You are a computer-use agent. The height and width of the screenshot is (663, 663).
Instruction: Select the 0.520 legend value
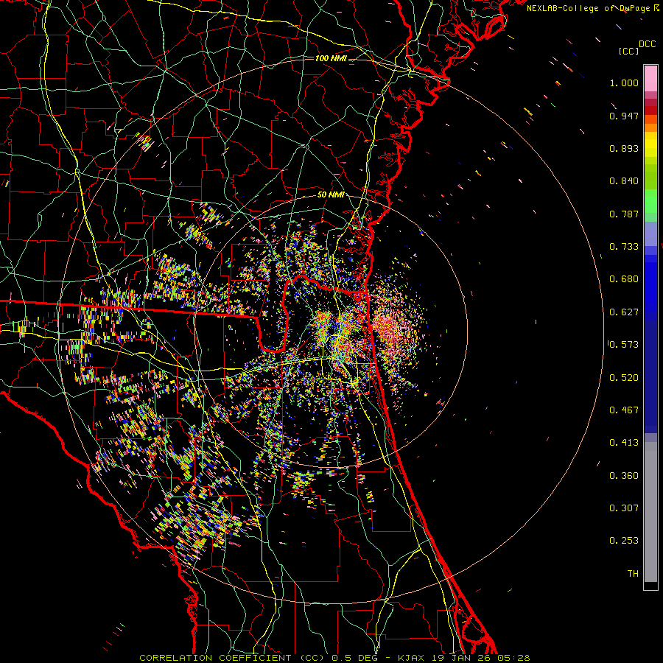tap(624, 378)
